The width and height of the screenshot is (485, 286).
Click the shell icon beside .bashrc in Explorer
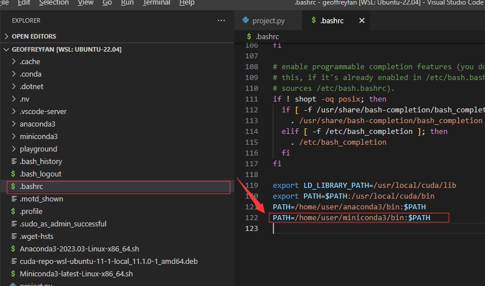[13, 186]
